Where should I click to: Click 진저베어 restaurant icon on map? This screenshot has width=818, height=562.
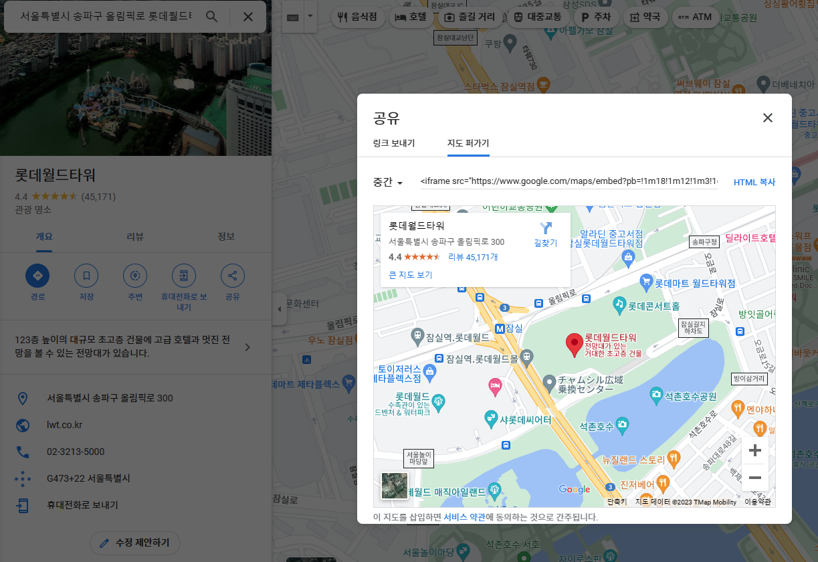coord(662,482)
